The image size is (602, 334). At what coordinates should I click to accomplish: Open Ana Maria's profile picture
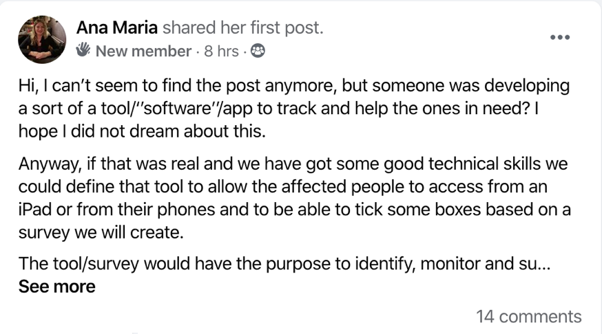click(42, 39)
